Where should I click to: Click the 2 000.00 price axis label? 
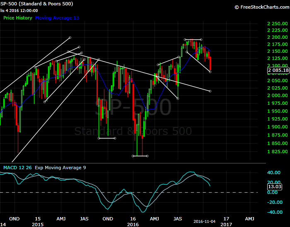coord(278,95)
